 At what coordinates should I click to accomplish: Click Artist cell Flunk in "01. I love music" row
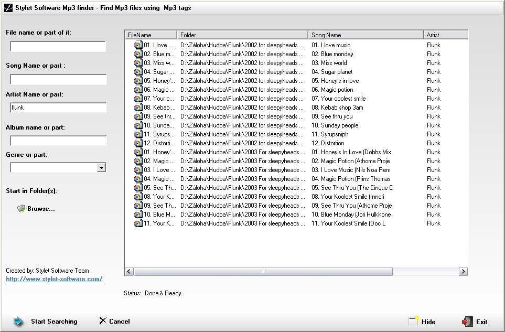click(434, 45)
